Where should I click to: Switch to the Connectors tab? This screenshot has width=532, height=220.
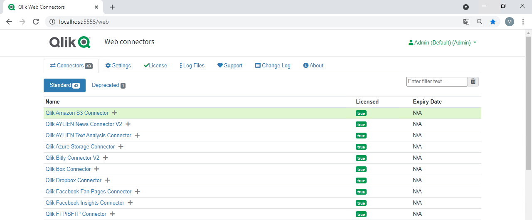click(x=71, y=66)
